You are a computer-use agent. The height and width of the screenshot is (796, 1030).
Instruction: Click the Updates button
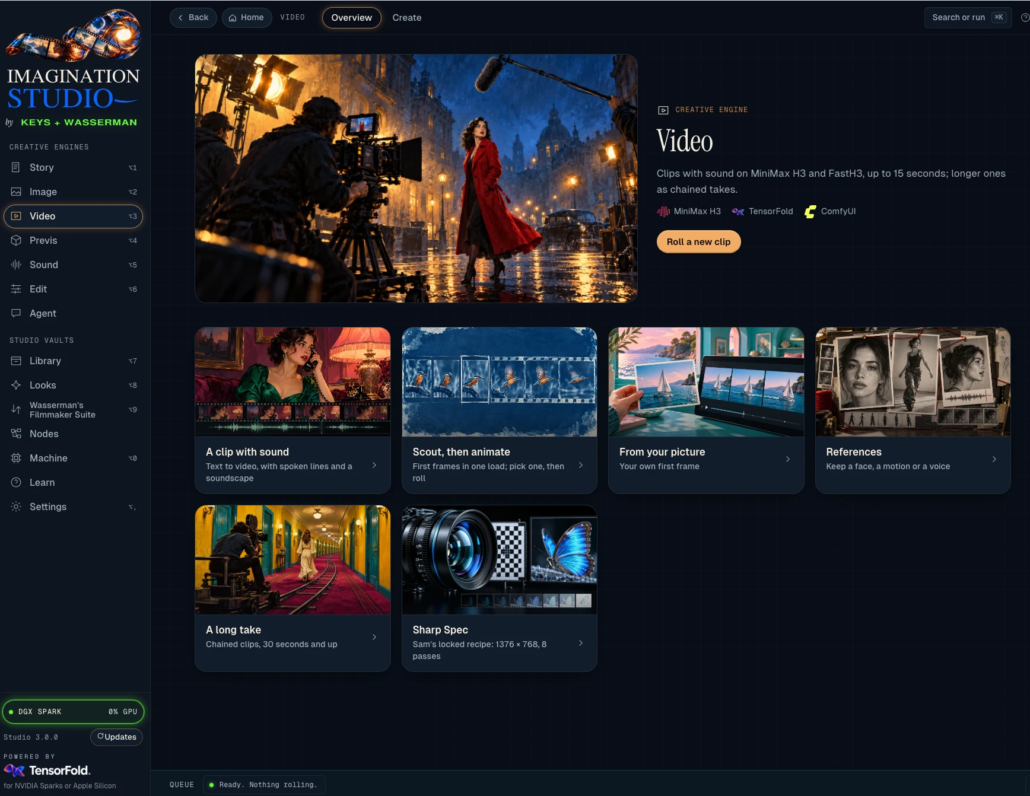click(117, 737)
